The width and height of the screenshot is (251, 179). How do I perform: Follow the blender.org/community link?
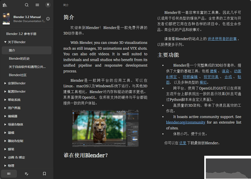point(186,122)
